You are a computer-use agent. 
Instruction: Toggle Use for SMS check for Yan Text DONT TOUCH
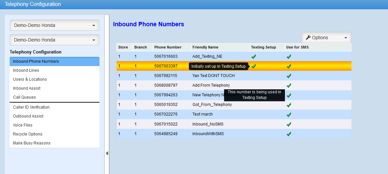click(x=289, y=76)
